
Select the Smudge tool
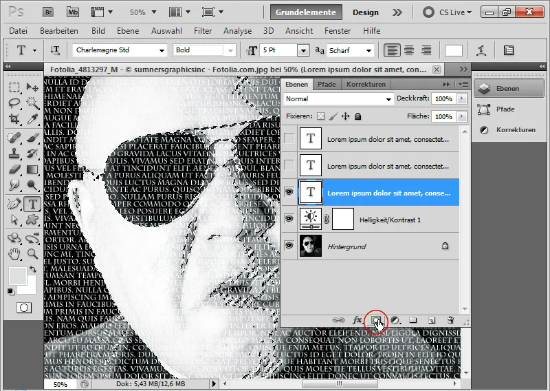click(x=14, y=185)
